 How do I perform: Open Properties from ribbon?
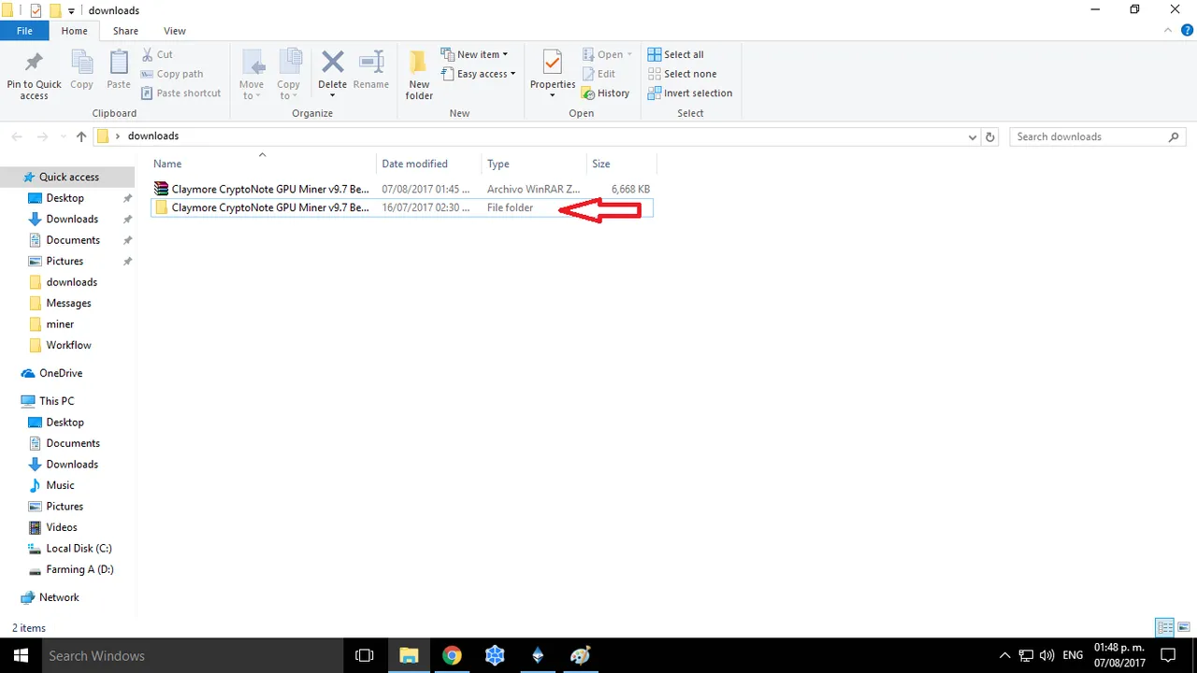tap(553, 76)
